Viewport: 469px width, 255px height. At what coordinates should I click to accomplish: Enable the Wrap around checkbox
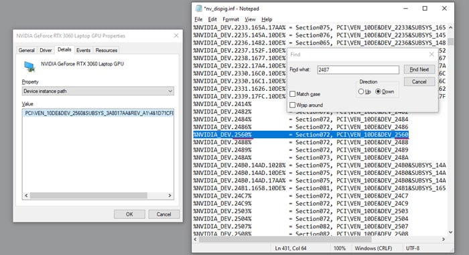pos(293,105)
